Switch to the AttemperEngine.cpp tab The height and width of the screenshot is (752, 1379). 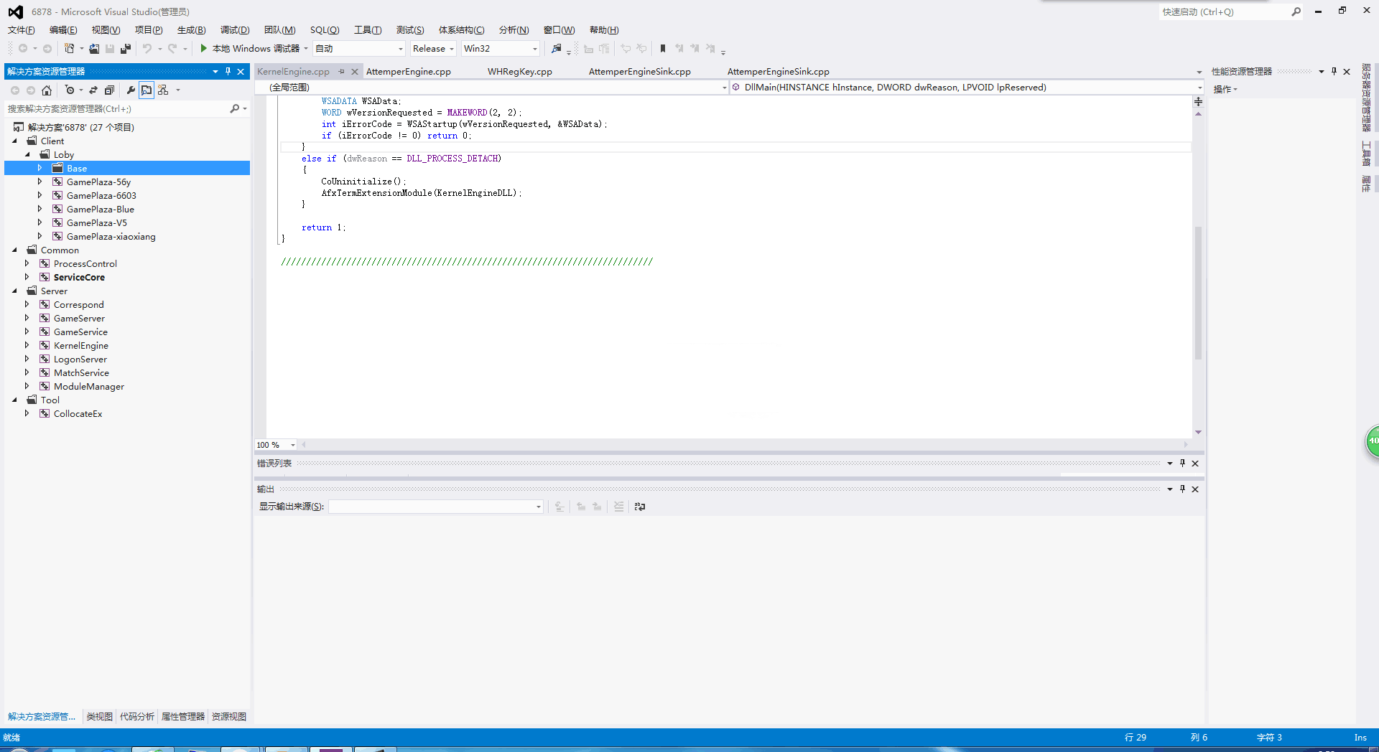click(409, 71)
